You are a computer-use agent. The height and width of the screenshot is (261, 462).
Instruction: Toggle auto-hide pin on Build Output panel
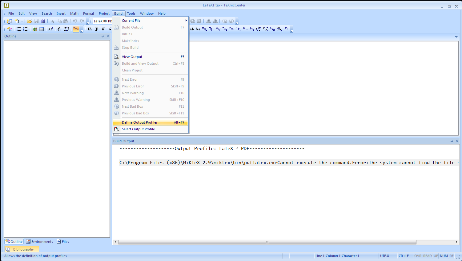452,141
